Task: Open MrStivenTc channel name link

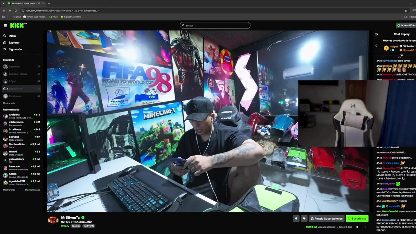Action: pyautogui.click(x=70, y=217)
